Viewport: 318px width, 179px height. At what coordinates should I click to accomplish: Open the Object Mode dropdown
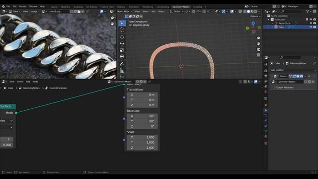click(x=124, y=11)
